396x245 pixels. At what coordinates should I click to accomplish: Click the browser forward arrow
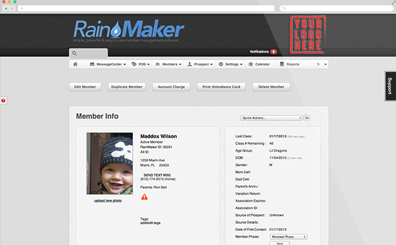[12, 8]
